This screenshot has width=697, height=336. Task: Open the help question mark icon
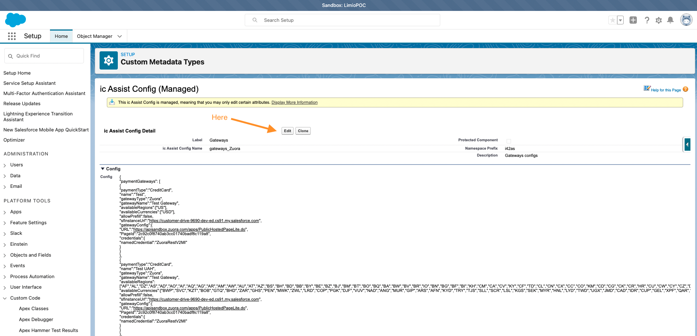coord(647,20)
